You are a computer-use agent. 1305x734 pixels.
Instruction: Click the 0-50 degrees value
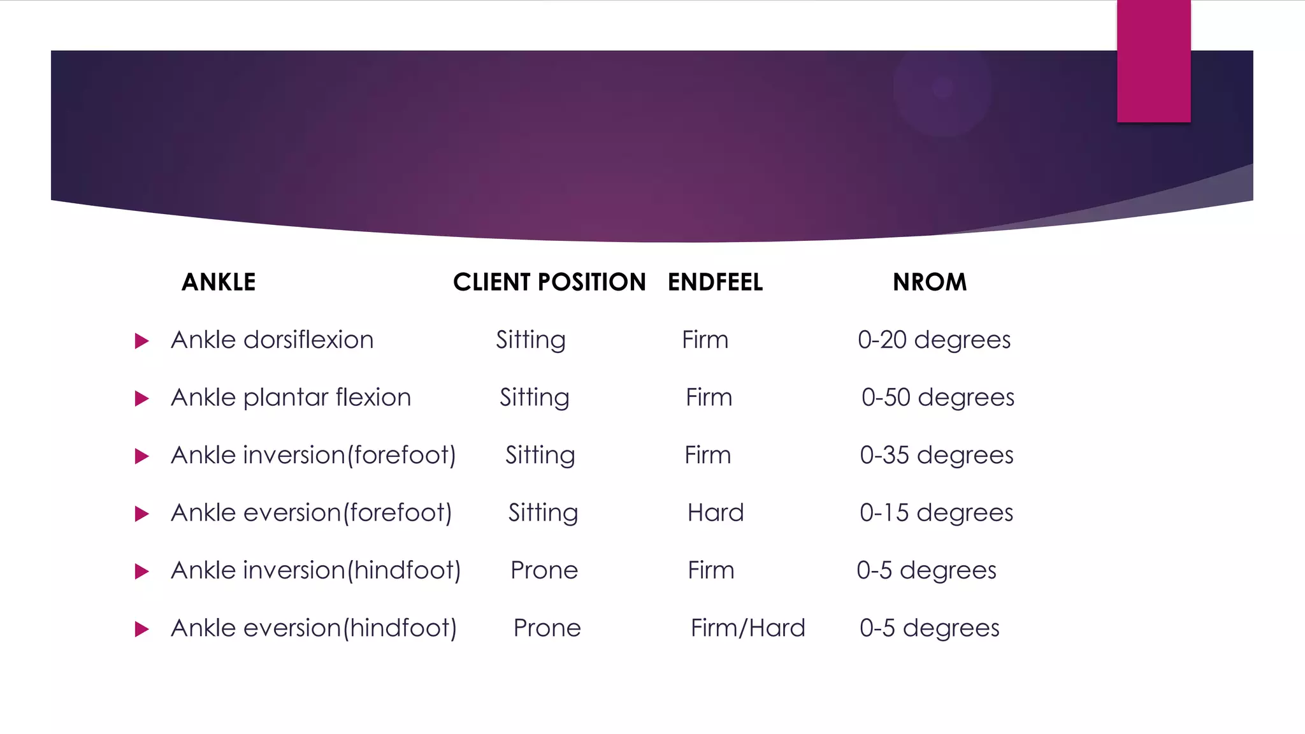click(938, 398)
